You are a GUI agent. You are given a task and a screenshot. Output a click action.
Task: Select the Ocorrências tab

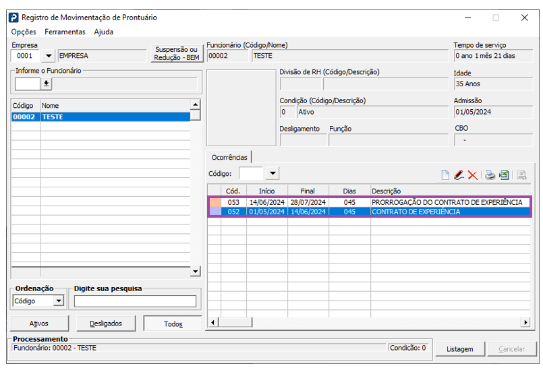[229, 157]
